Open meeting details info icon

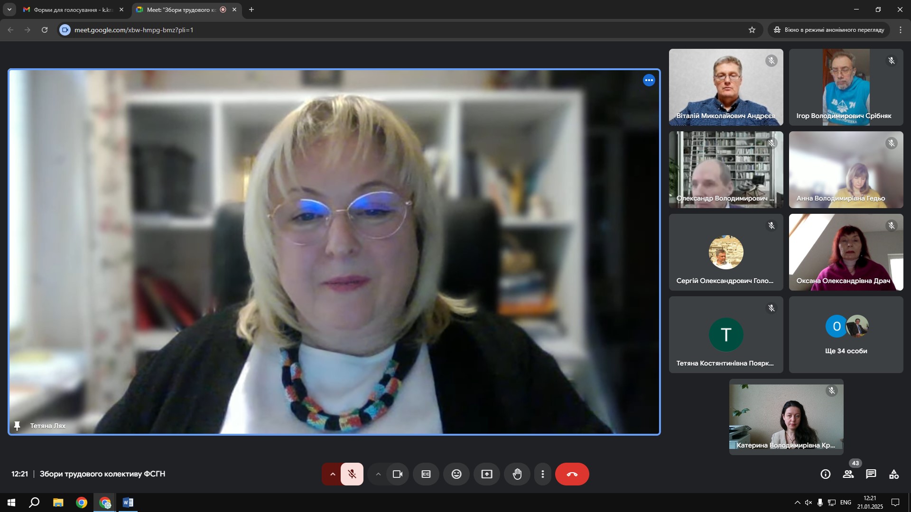pyautogui.click(x=826, y=474)
